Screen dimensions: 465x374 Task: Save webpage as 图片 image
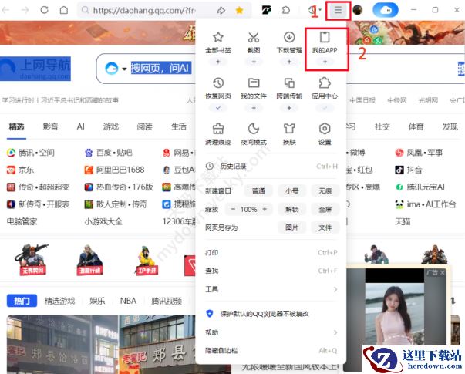[x=291, y=227]
